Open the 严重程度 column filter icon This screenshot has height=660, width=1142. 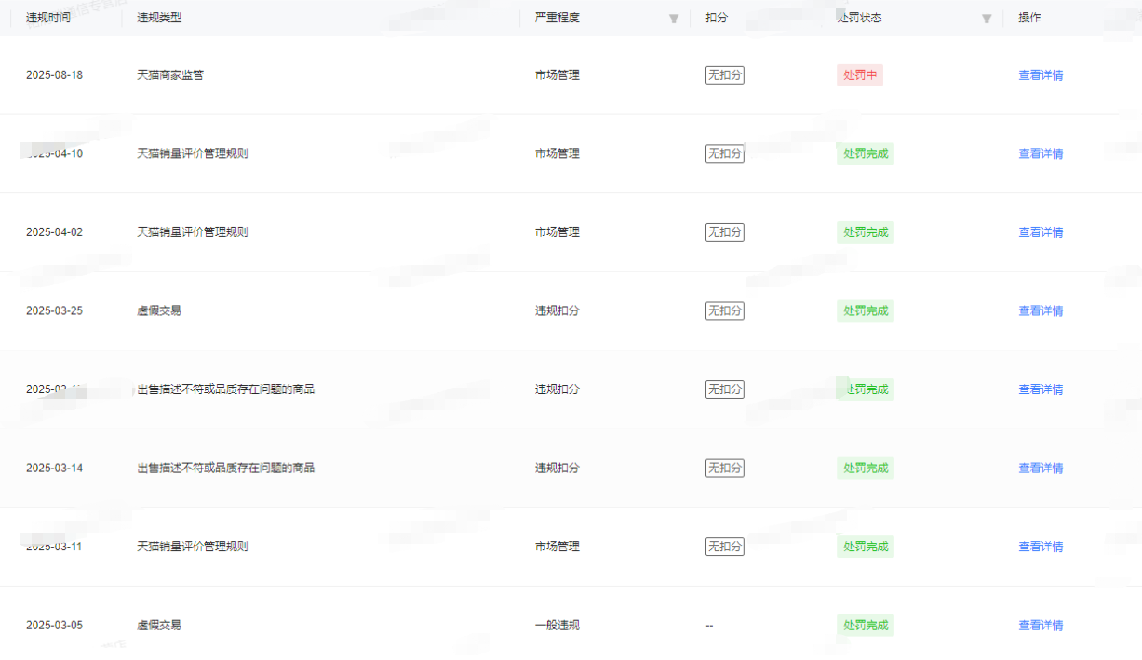(x=674, y=19)
